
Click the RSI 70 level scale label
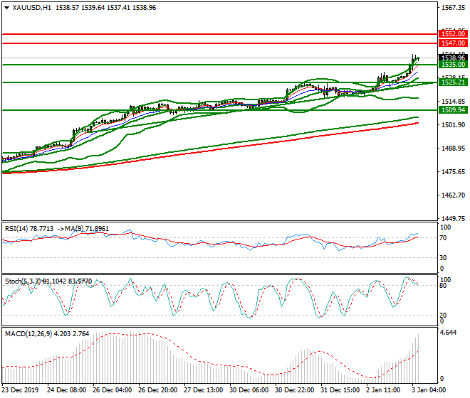click(x=443, y=238)
